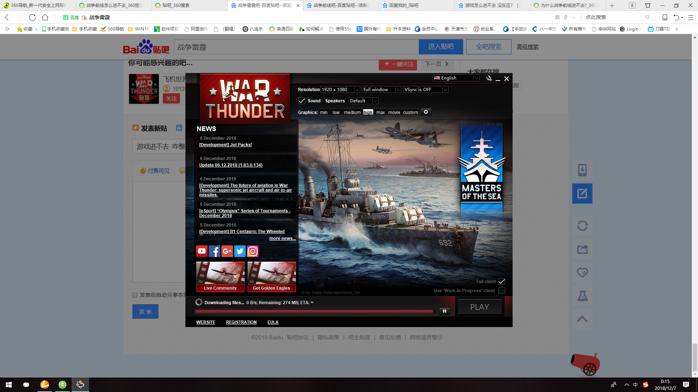698x392 pixels.
Task: Tick the 发表后自动分享 checkbox
Action: tap(135, 295)
